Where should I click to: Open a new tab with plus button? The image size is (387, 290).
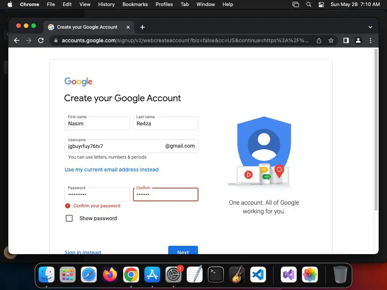coord(142,27)
